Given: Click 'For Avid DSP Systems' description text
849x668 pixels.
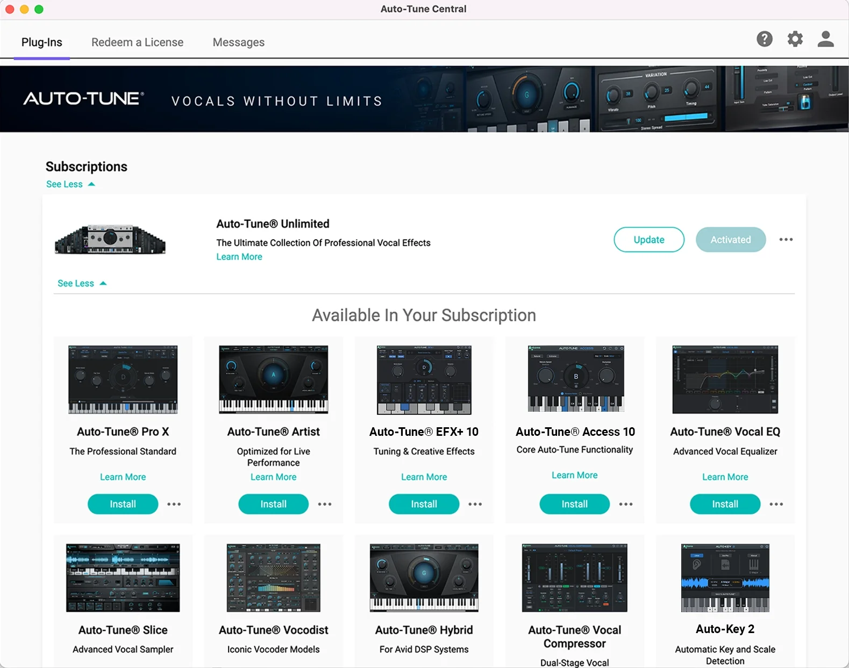Looking at the screenshot, I should 424,649.
